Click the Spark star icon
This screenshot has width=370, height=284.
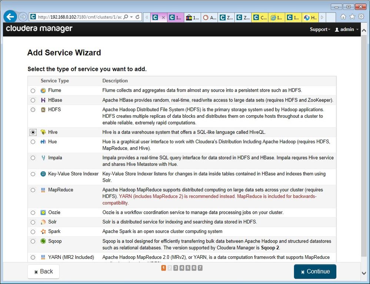(x=43, y=232)
